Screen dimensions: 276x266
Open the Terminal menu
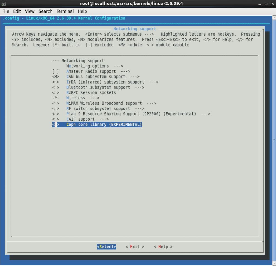tap(65, 11)
